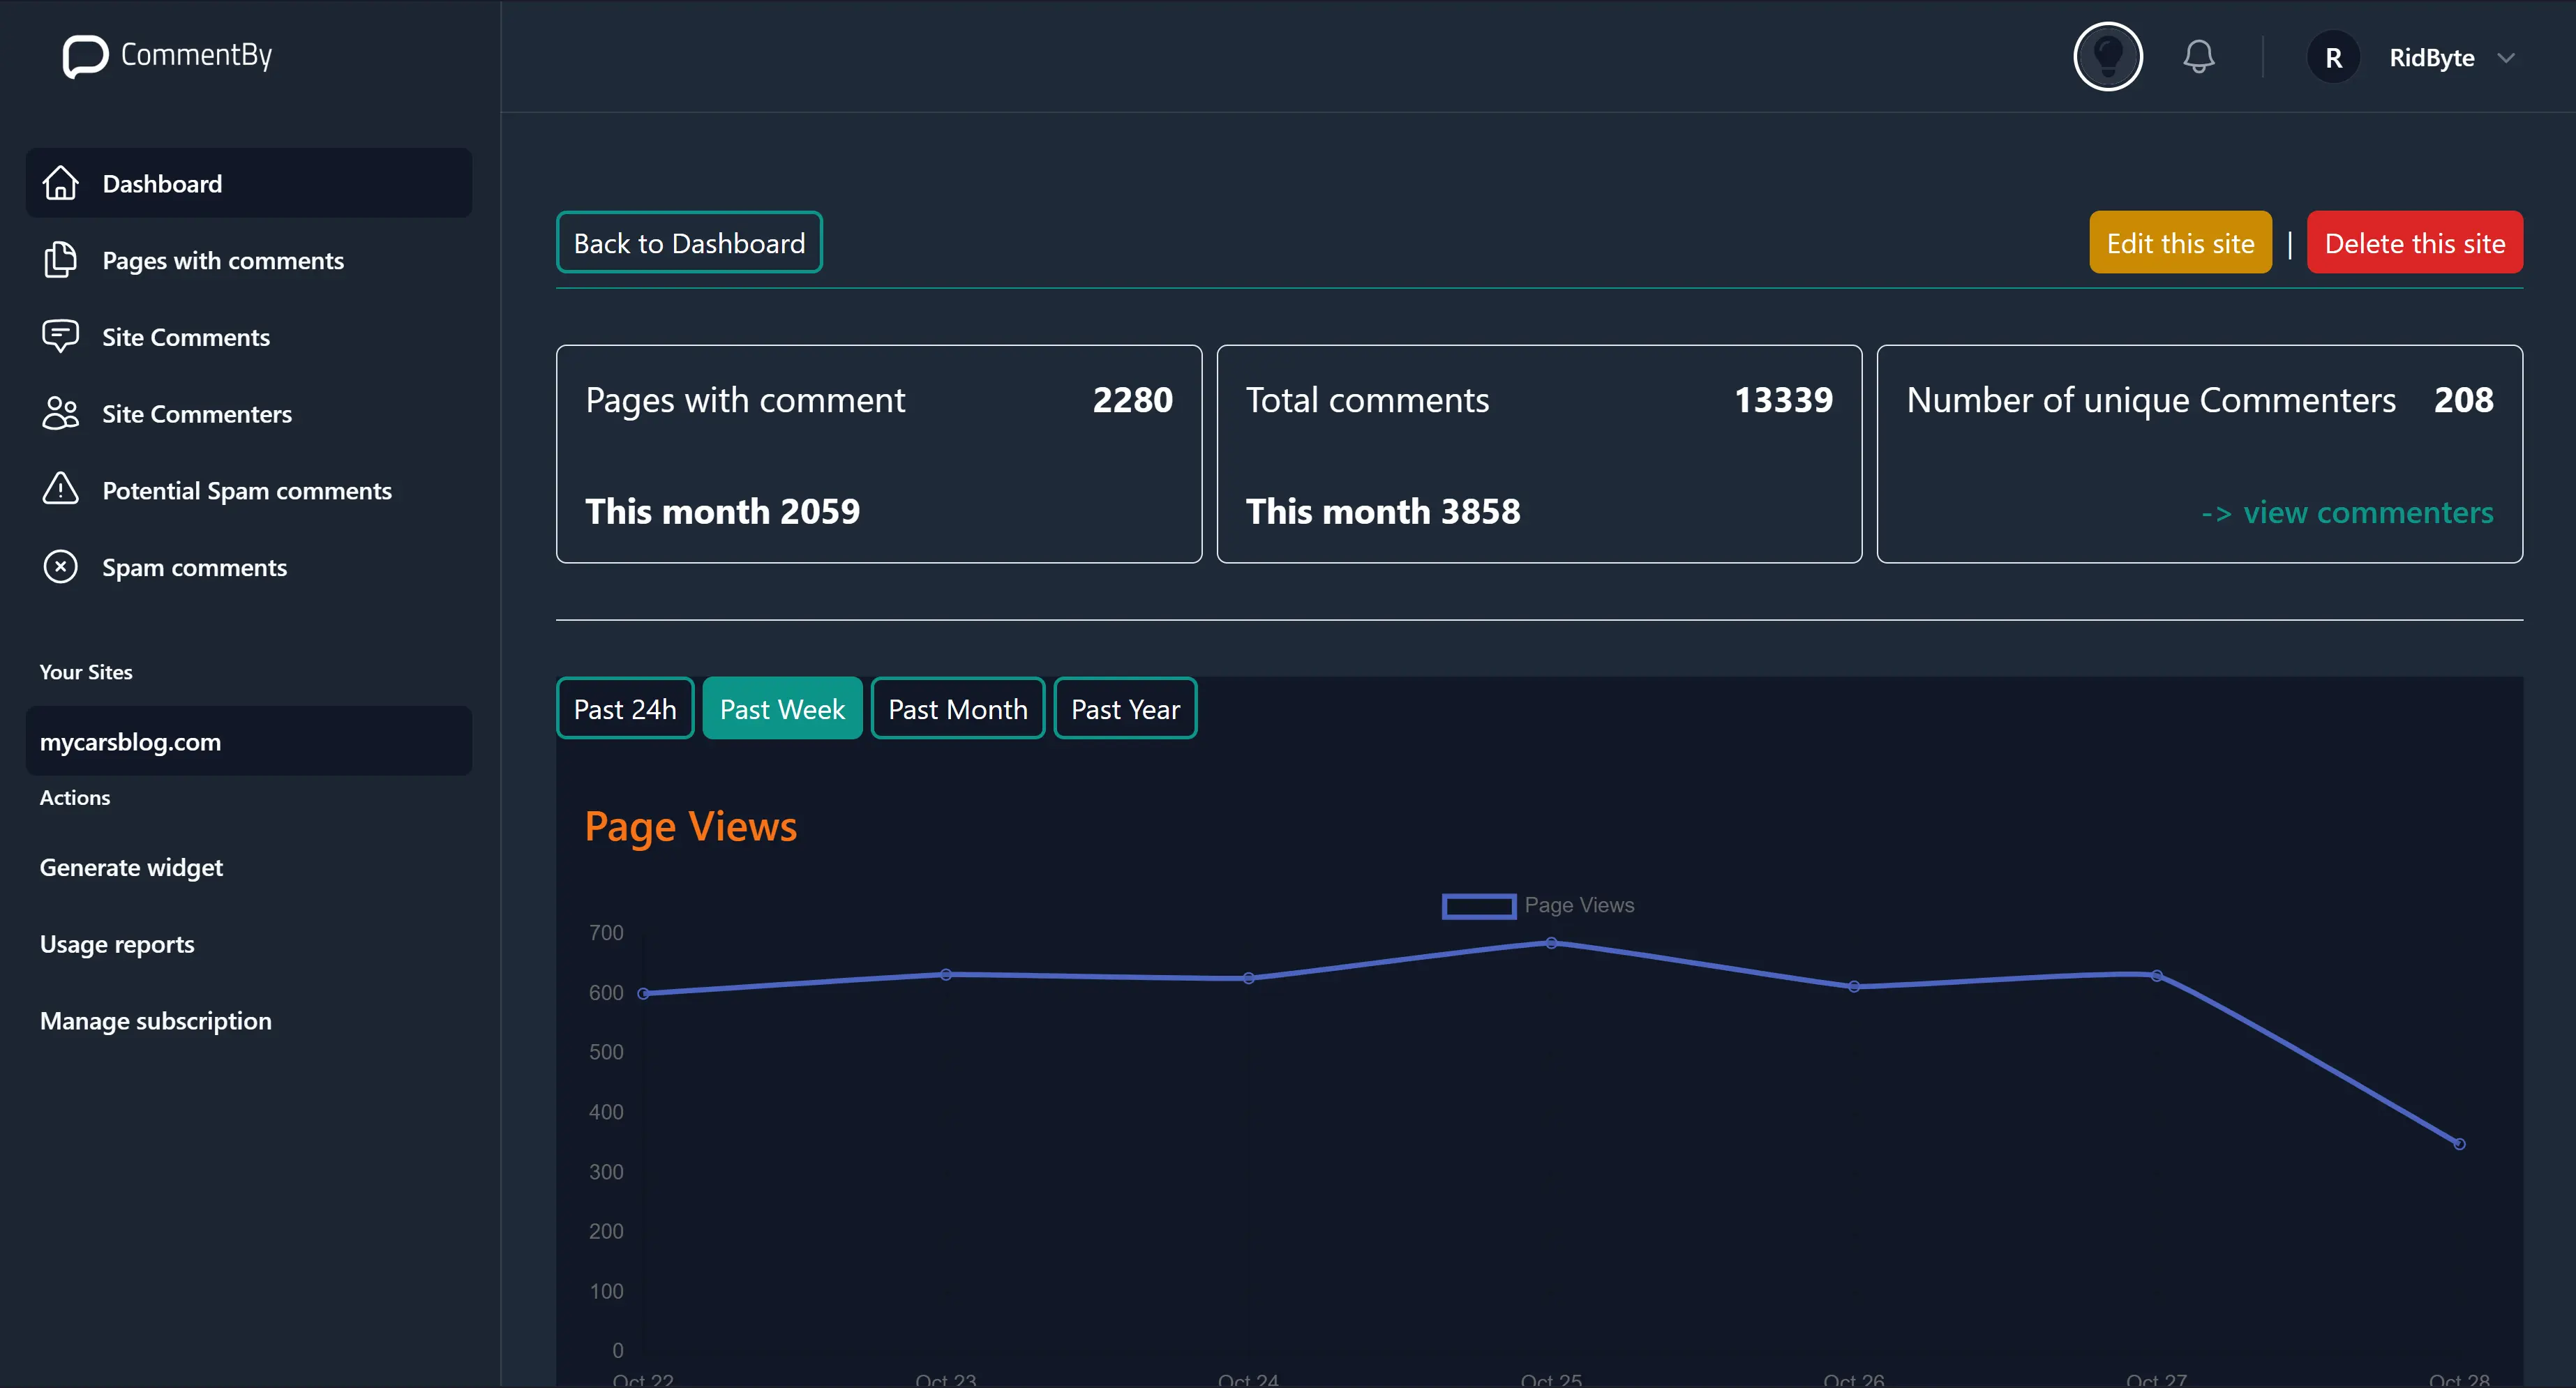
Task: Select mycarsblog.com under Your Sites
Action: [130, 741]
